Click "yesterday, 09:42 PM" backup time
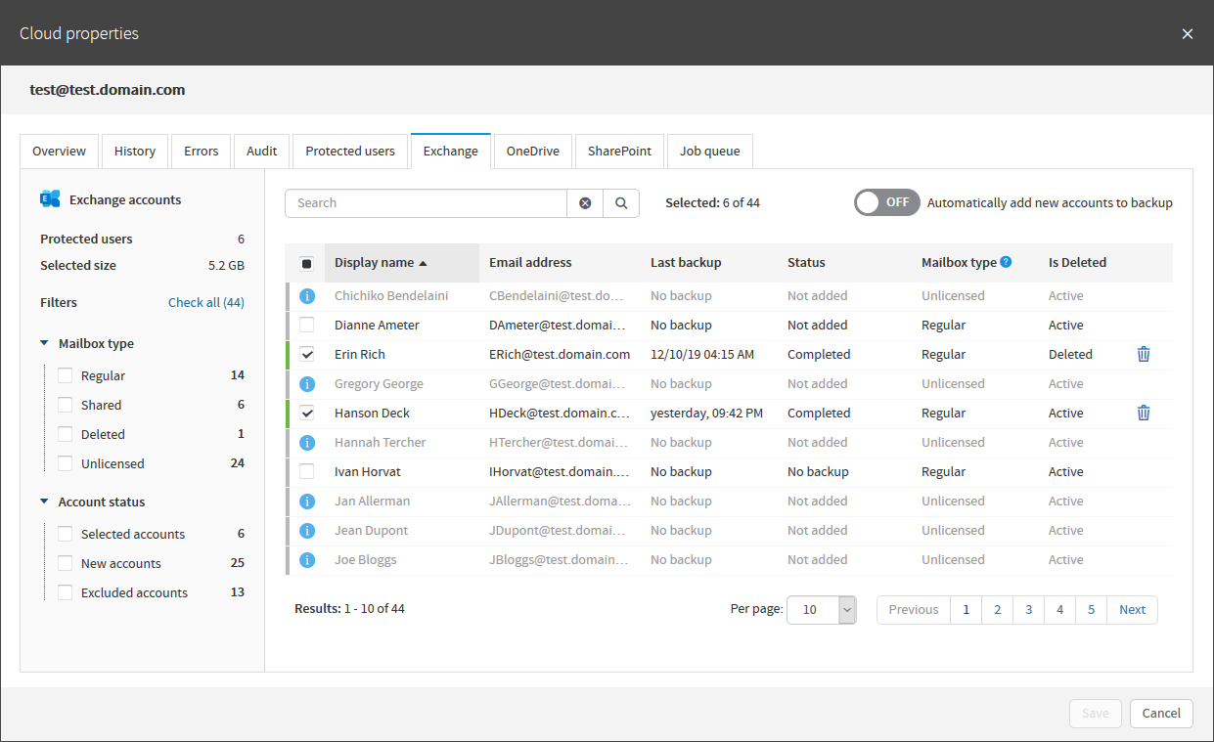This screenshot has width=1214, height=742. (707, 413)
